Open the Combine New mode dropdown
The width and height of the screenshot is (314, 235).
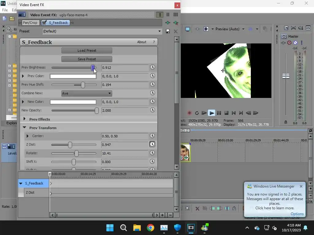coord(87,93)
